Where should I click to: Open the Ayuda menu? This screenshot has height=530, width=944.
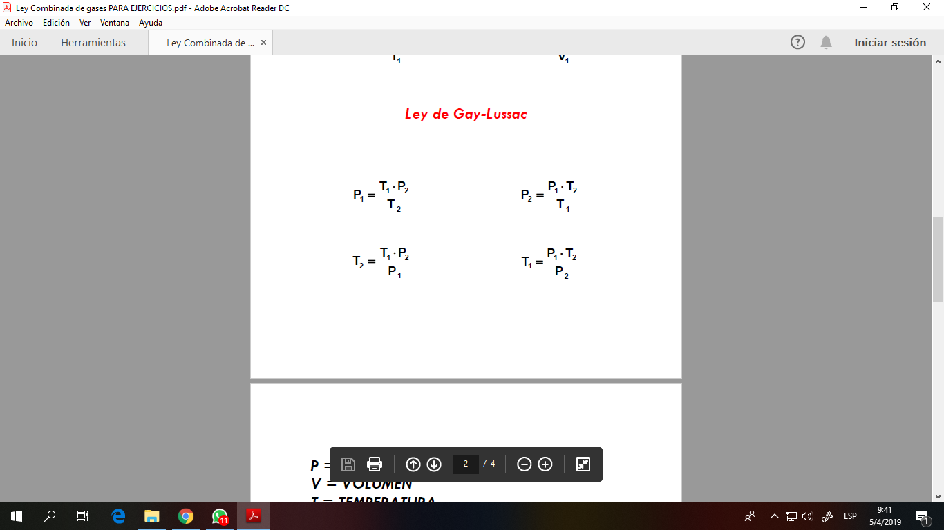tap(151, 23)
